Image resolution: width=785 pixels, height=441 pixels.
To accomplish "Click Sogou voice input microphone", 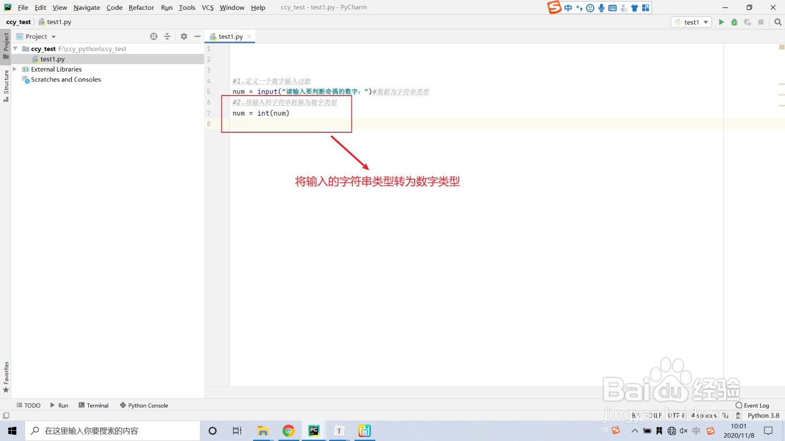I will tap(601, 8).
